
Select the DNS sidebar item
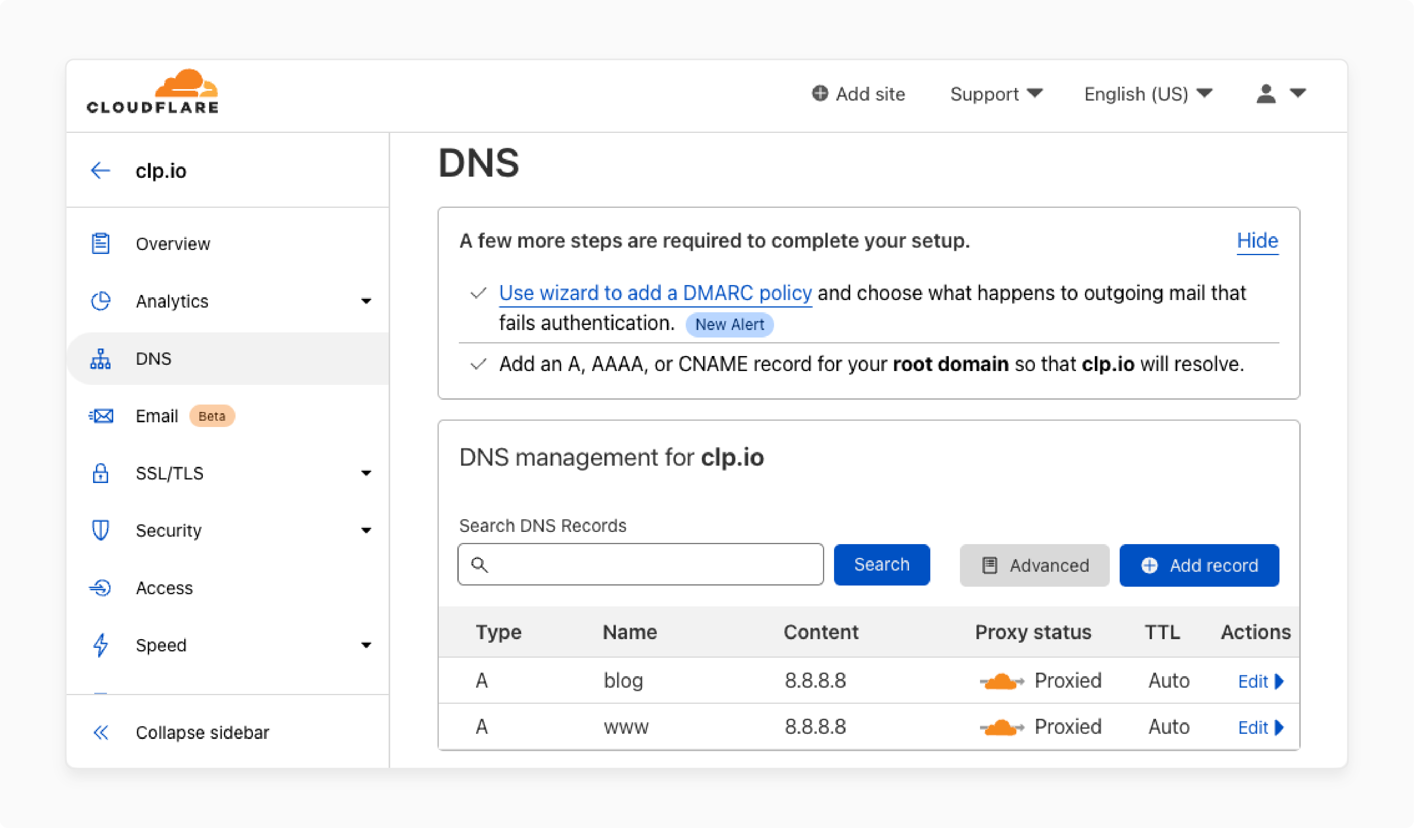point(228,359)
